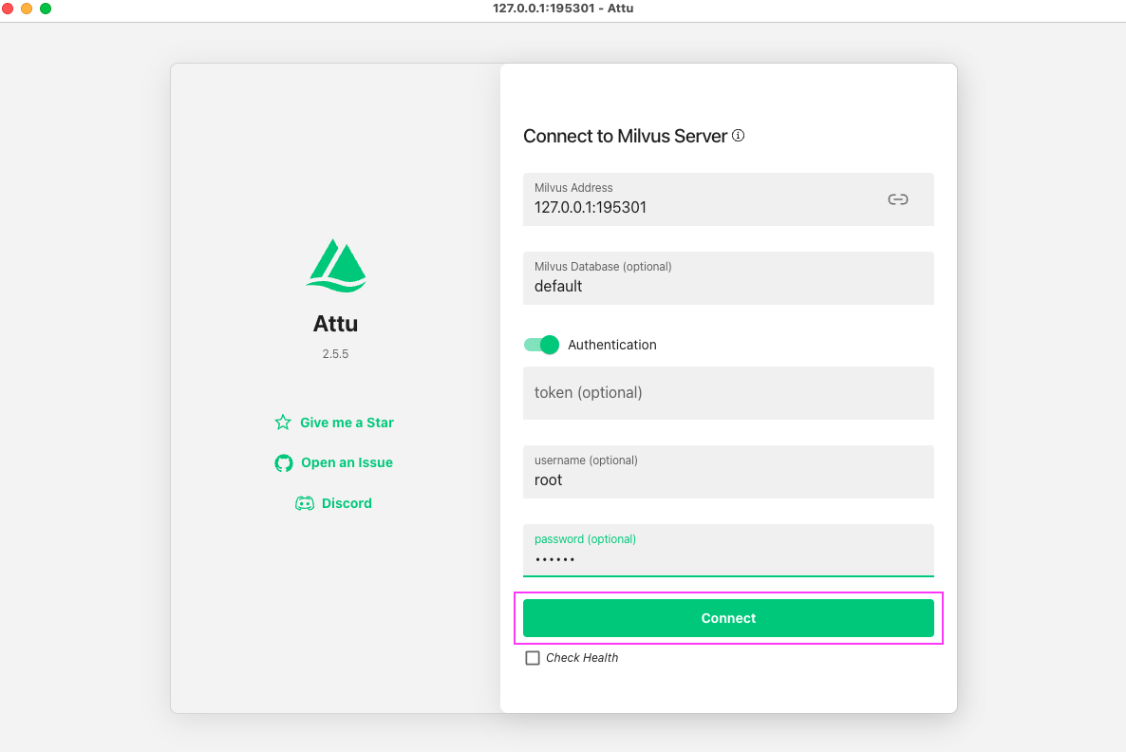Click the Attu sailboat logo
The height and width of the screenshot is (752, 1126).
click(x=336, y=266)
